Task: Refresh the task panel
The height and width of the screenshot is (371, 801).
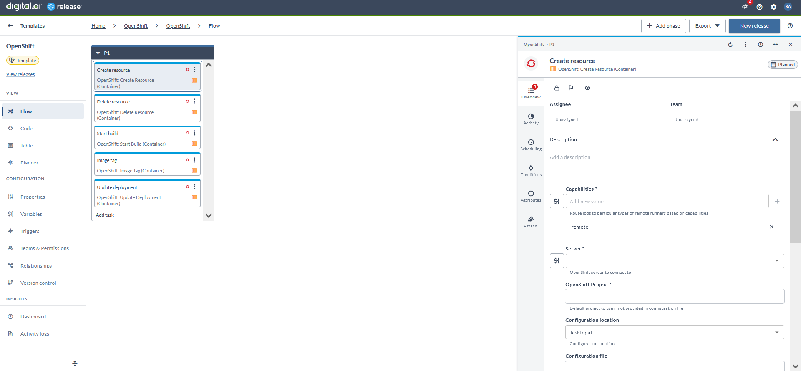Action: (x=730, y=45)
